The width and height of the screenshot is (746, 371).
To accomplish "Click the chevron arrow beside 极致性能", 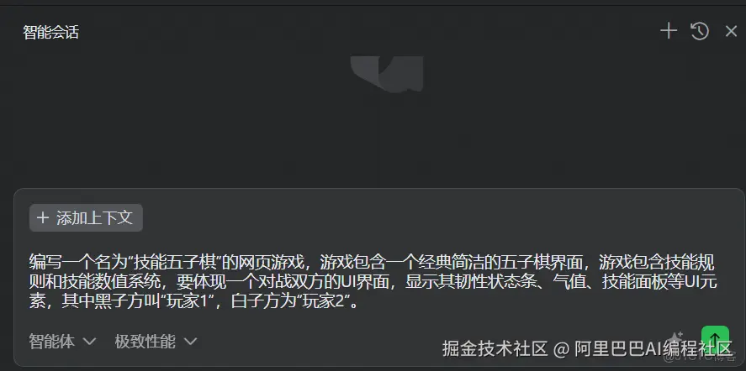I will point(190,341).
